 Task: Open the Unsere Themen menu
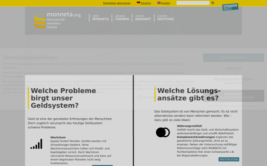122,18
